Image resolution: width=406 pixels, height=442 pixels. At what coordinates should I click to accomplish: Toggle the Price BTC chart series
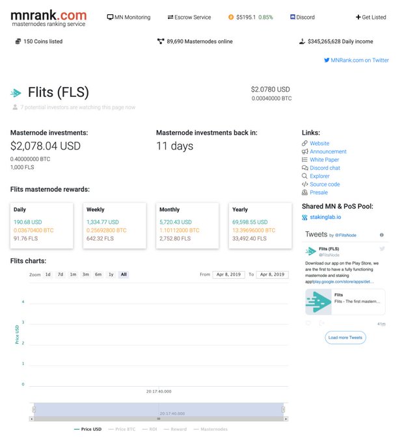[x=122, y=429]
